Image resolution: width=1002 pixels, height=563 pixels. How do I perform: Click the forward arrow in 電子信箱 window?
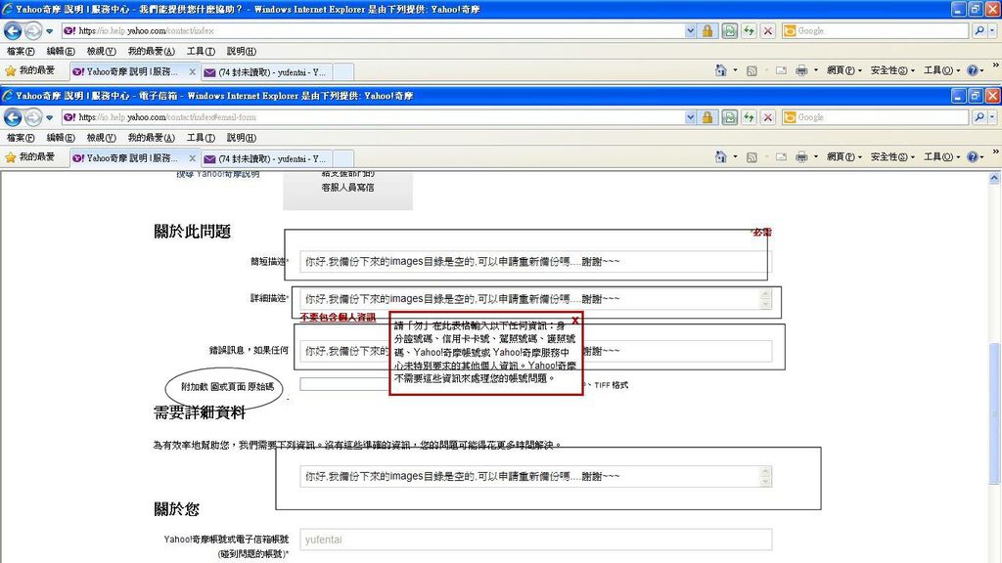(32, 117)
